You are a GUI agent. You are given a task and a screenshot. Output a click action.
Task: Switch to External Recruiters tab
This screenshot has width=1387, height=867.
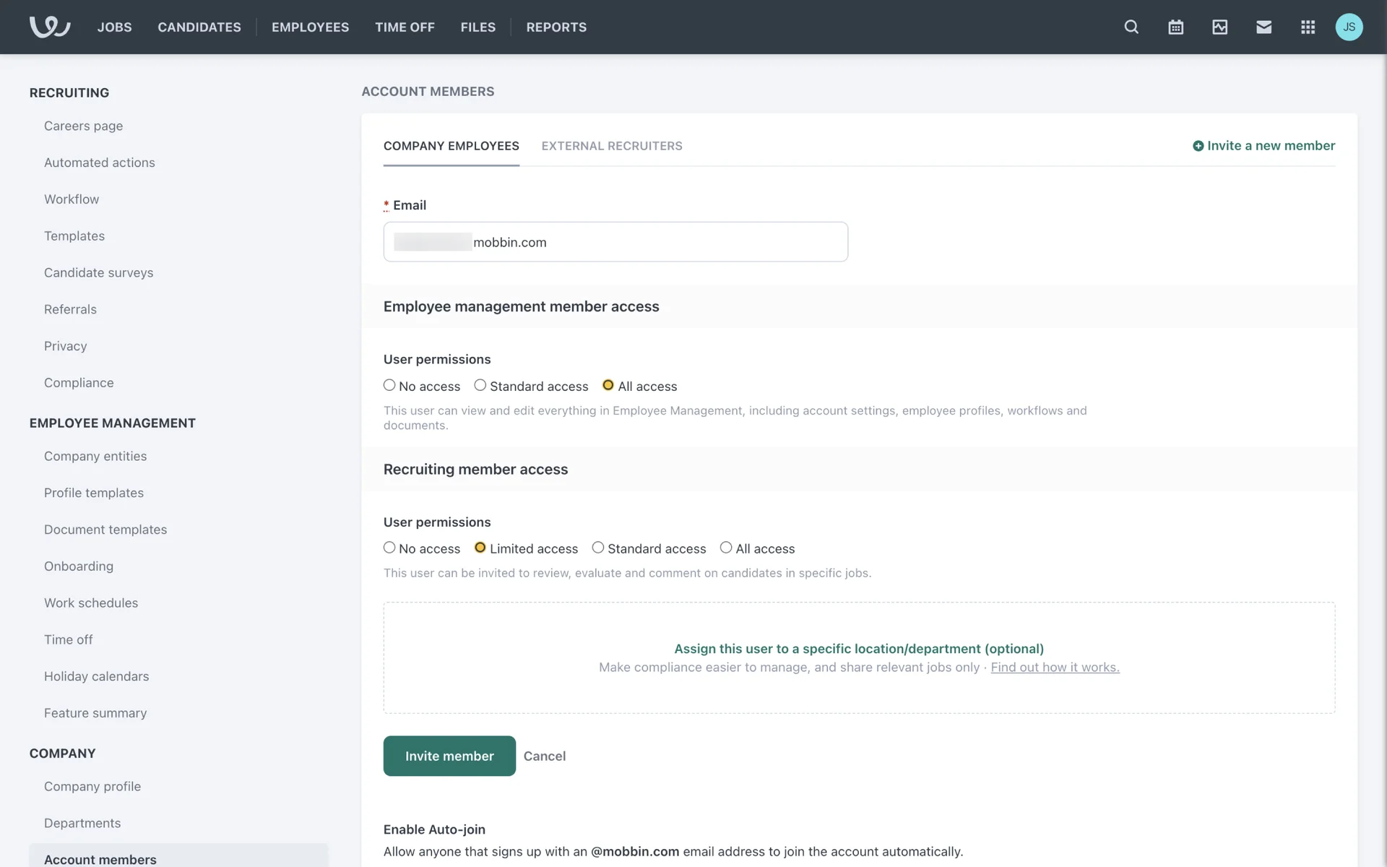tap(611, 146)
